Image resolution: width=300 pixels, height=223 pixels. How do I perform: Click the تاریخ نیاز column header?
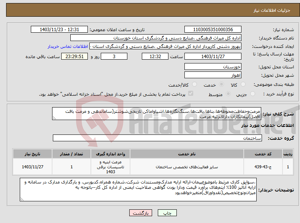coord(33,154)
